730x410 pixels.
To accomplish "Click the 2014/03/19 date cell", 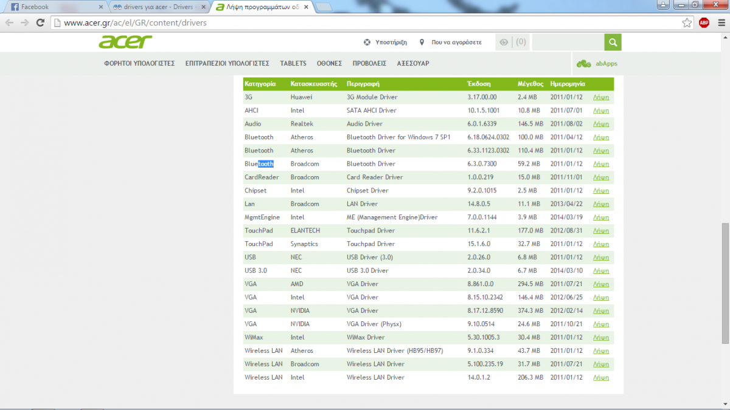I will 566,217.
